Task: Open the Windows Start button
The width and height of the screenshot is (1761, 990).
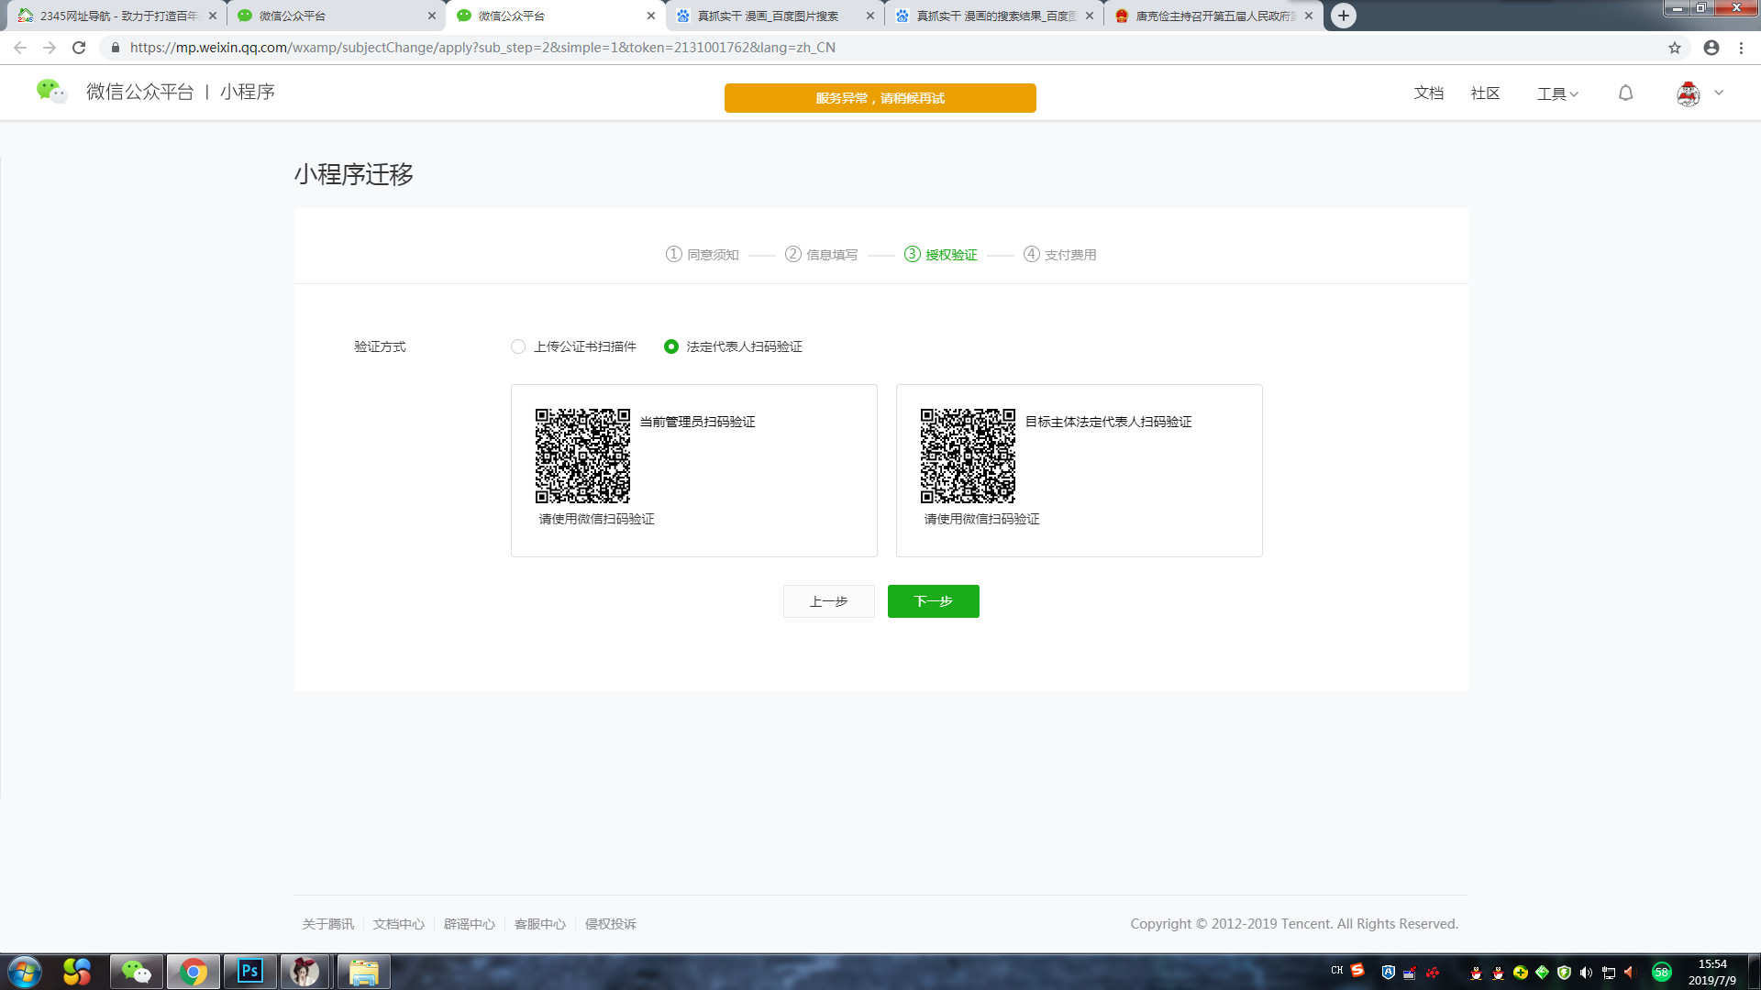Action: click(25, 972)
